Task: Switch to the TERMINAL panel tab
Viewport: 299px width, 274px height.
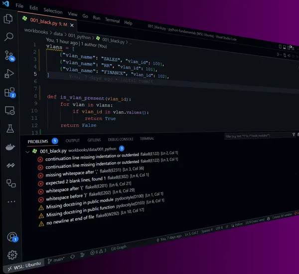Action: [x=147, y=139]
